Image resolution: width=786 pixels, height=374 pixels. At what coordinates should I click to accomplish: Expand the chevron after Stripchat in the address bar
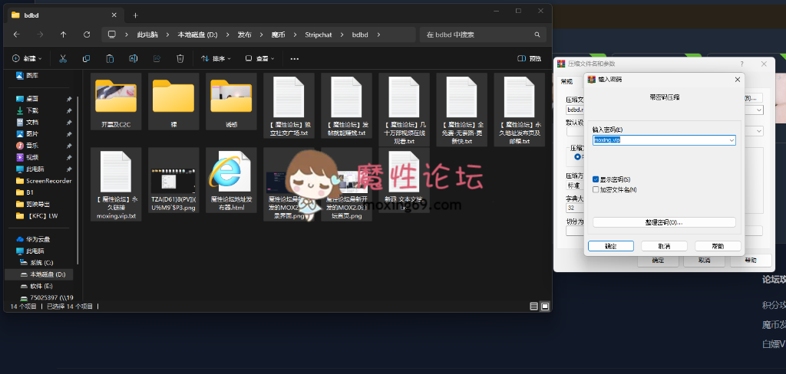pyautogui.click(x=342, y=34)
